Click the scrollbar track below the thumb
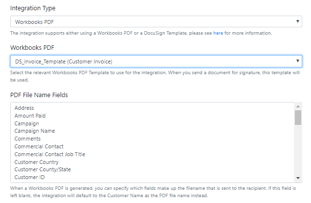This screenshot has height=203, width=311. click(x=298, y=150)
